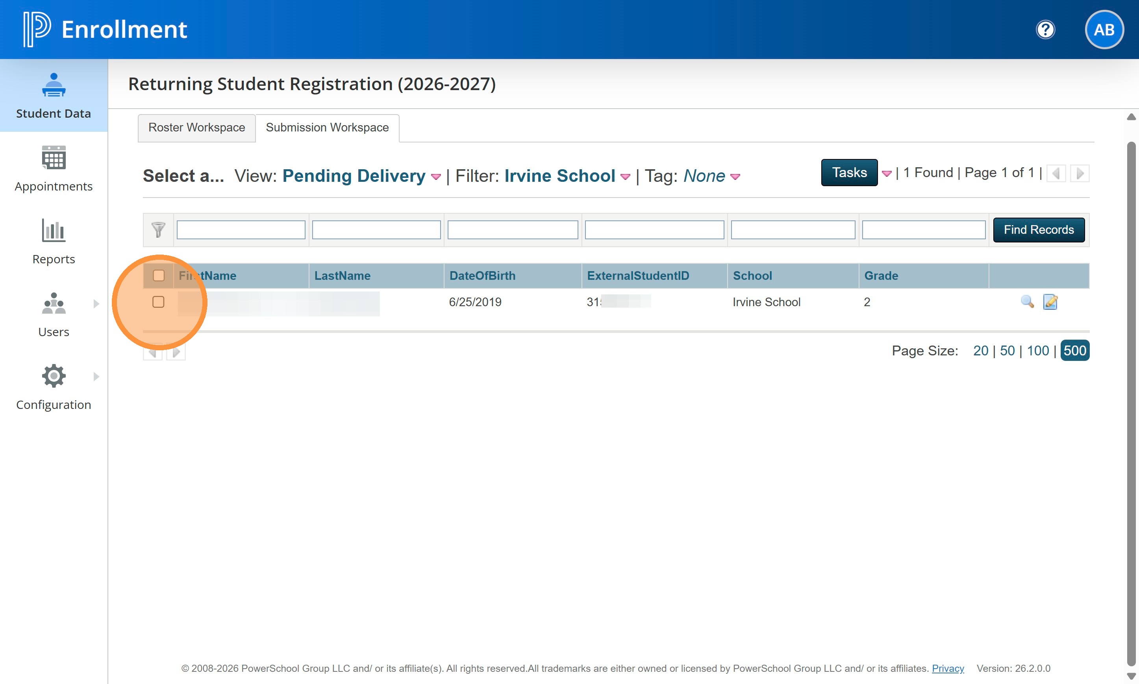The width and height of the screenshot is (1139, 684).
Task: Select the Submission Workspace tab
Action: pyautogui.click(x=327, y=128)
